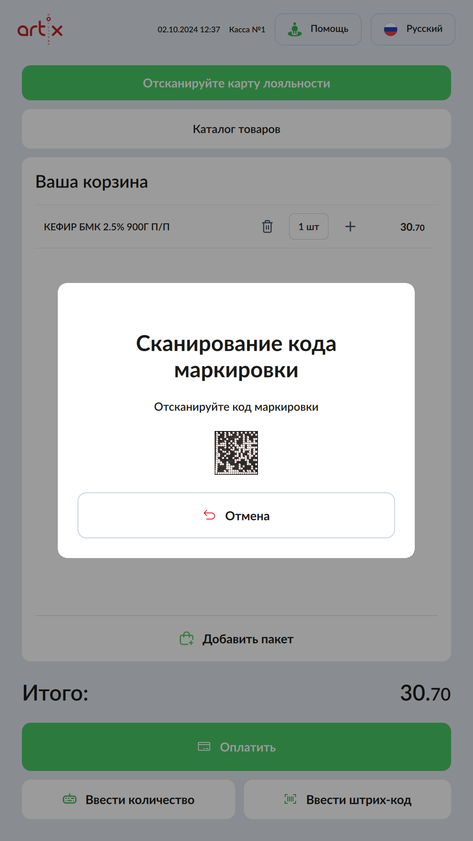Open the Русский language selector
The image size is (473, 841).
(413, 29)
